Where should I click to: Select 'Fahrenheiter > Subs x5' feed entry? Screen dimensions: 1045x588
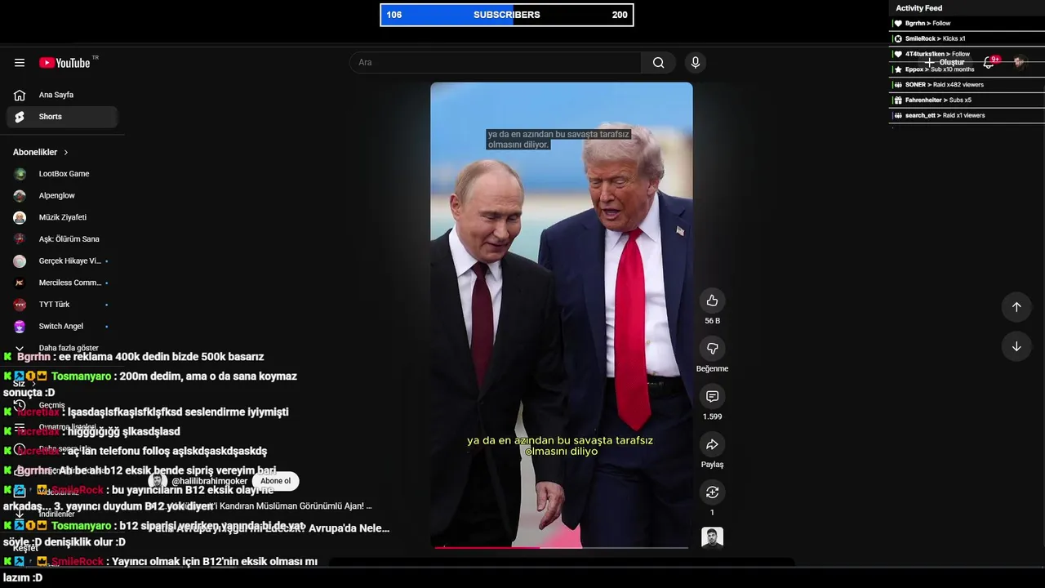tap(967, 100)
